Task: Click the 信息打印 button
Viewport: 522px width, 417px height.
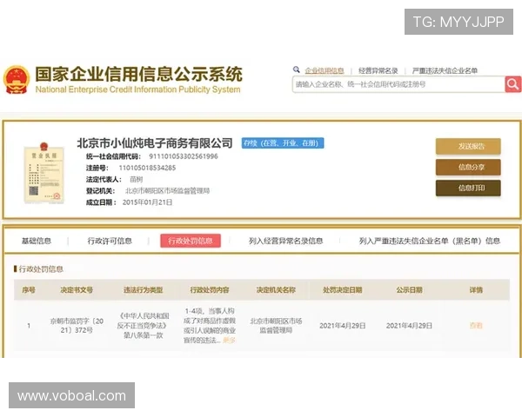Action: (468, 189)
